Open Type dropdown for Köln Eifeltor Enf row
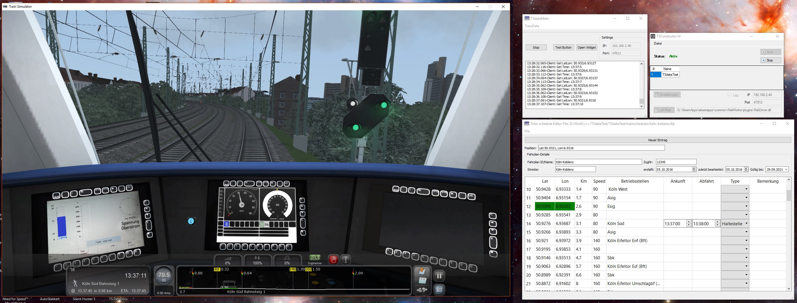 [x=735, y=241]
